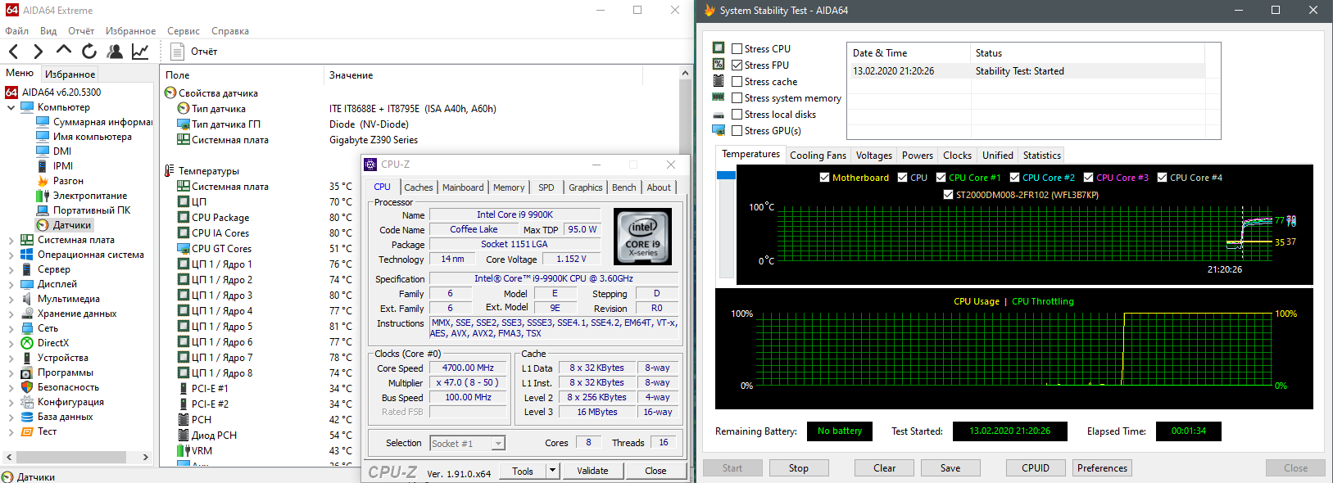
Task: Open the CPU-Z Tools dropdown arrow
Action: click(x=553, y=471)
